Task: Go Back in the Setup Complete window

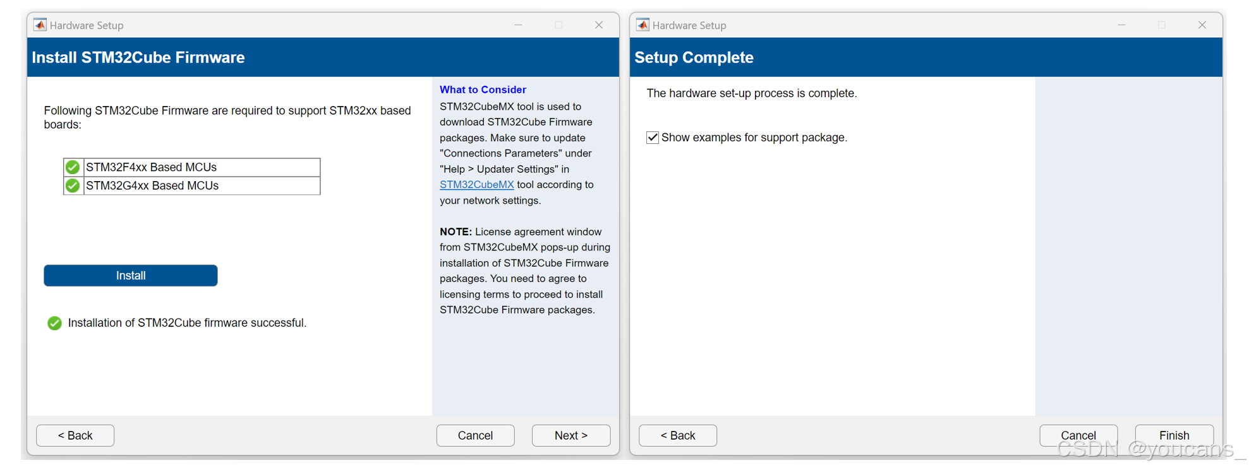Action: 678,435
